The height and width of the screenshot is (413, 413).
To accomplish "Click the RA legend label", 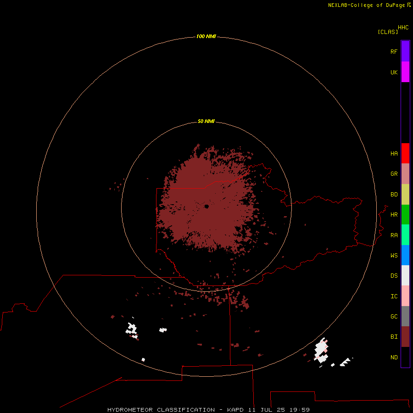I will point(394,235).
